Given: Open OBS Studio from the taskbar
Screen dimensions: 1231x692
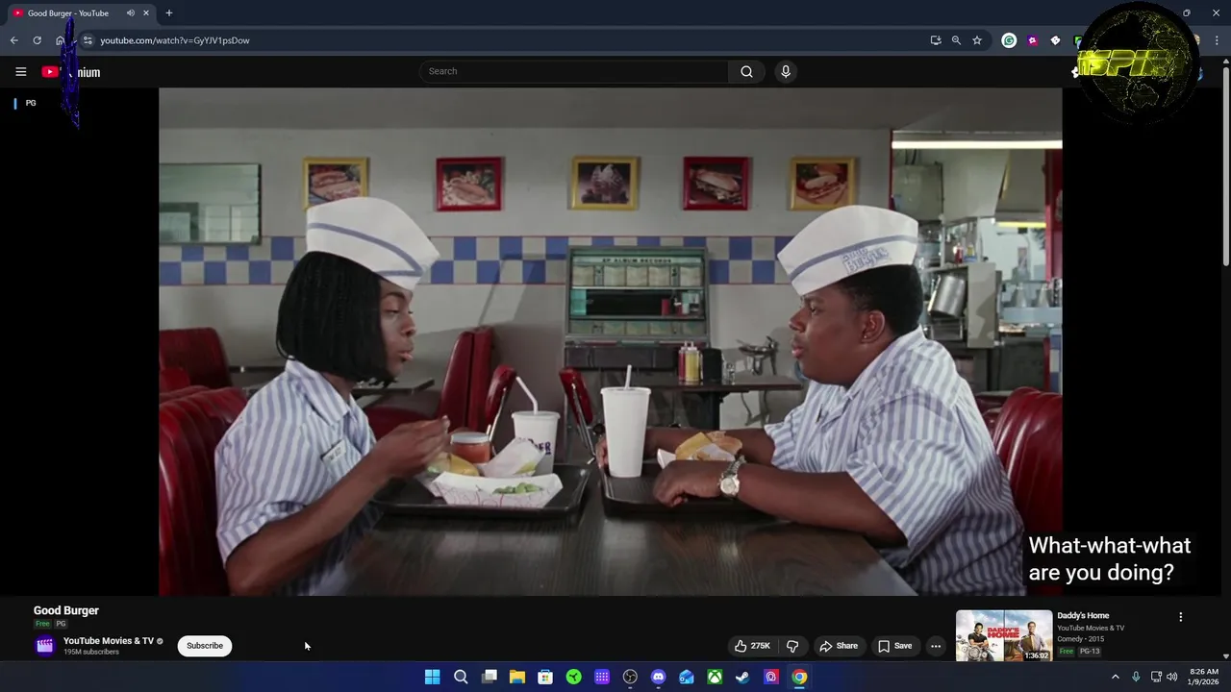Looking at the screenshot, I should (630, 677).
